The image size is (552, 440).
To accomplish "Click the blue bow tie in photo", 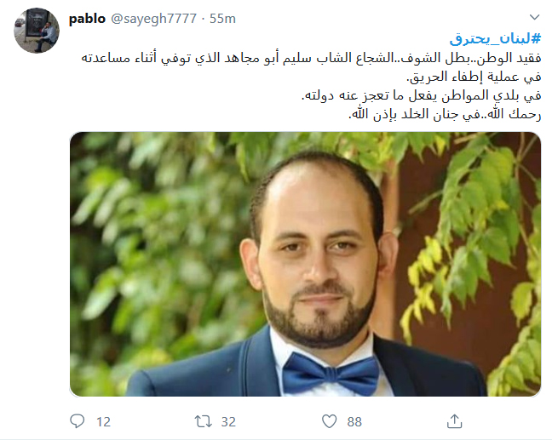I will click(x=331, y=373).
